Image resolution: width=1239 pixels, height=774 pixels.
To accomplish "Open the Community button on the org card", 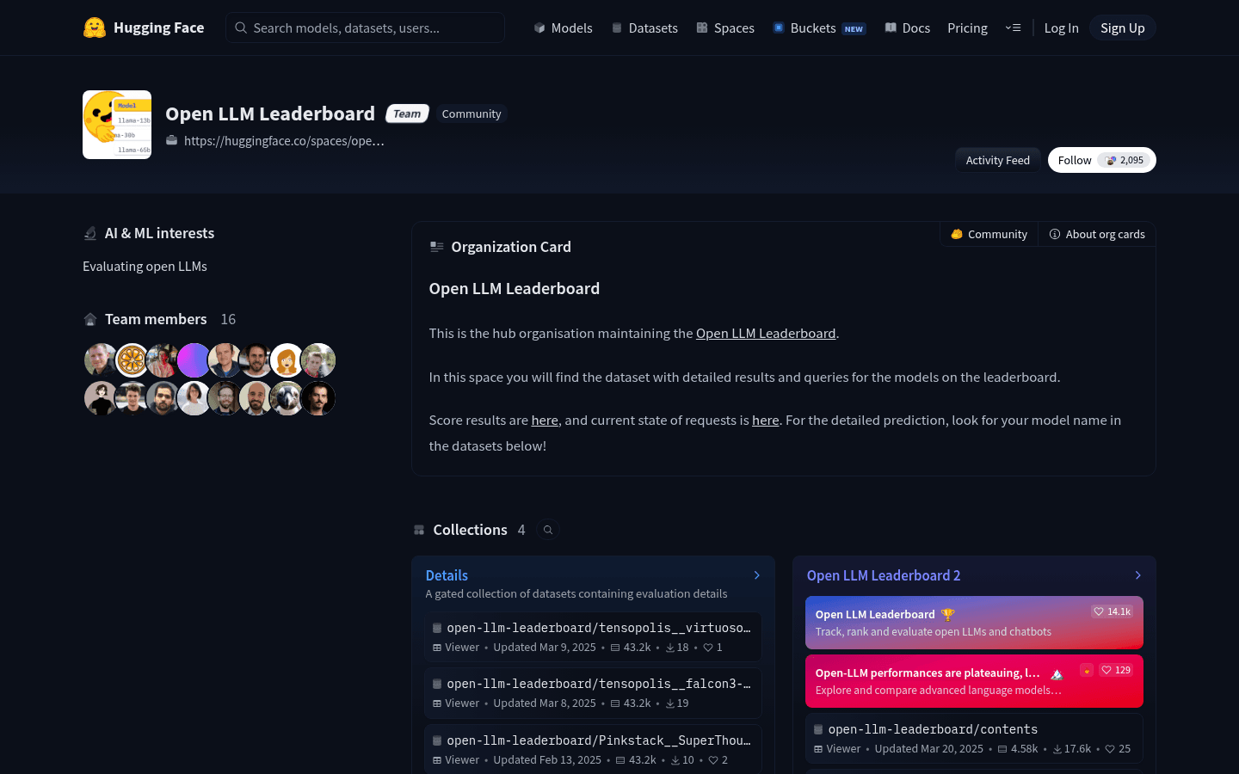I will coord(989,234).
